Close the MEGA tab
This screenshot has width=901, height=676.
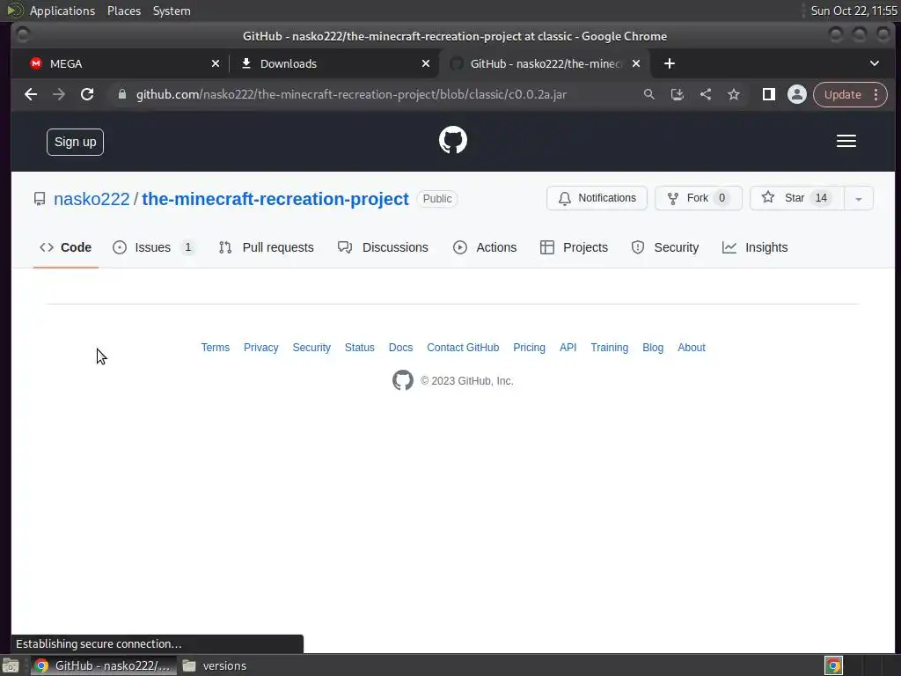point(216,63)
